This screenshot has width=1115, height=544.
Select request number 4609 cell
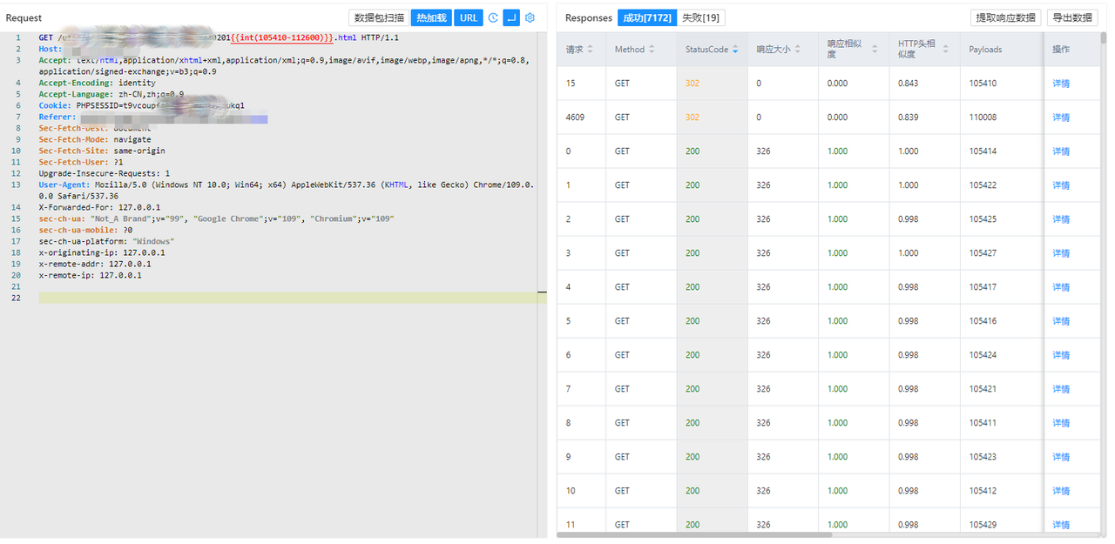[x=576, y=118]
